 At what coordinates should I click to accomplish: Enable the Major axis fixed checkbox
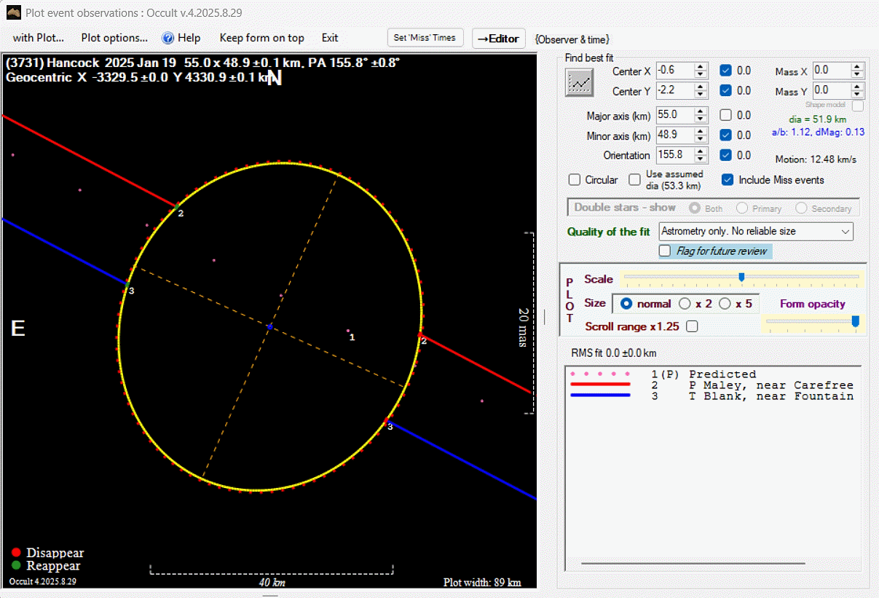[725, 115]
